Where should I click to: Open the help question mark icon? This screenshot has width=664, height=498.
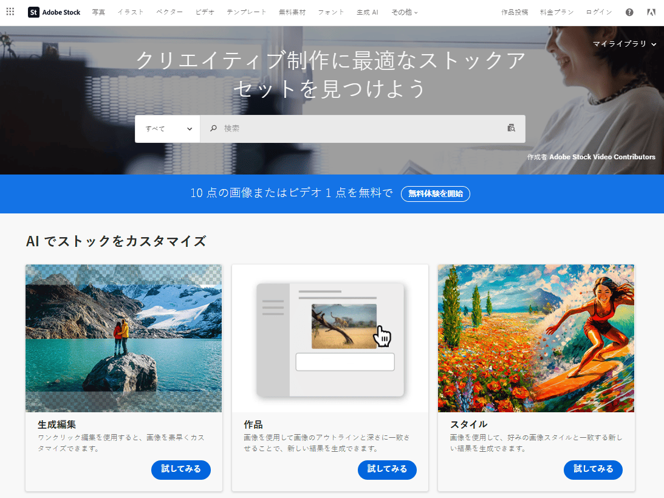pyautogui.click(x=629, y=12)
